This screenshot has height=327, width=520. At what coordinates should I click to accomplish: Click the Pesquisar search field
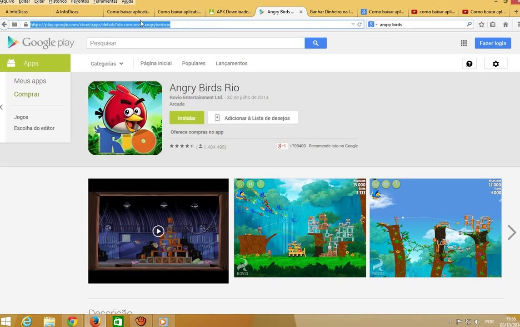point(195,43)
